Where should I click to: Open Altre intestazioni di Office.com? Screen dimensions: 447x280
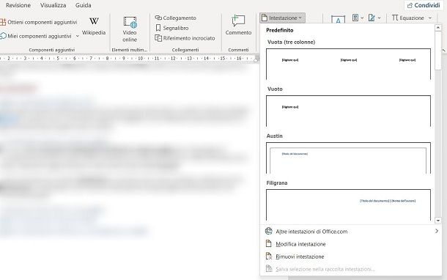351,232
